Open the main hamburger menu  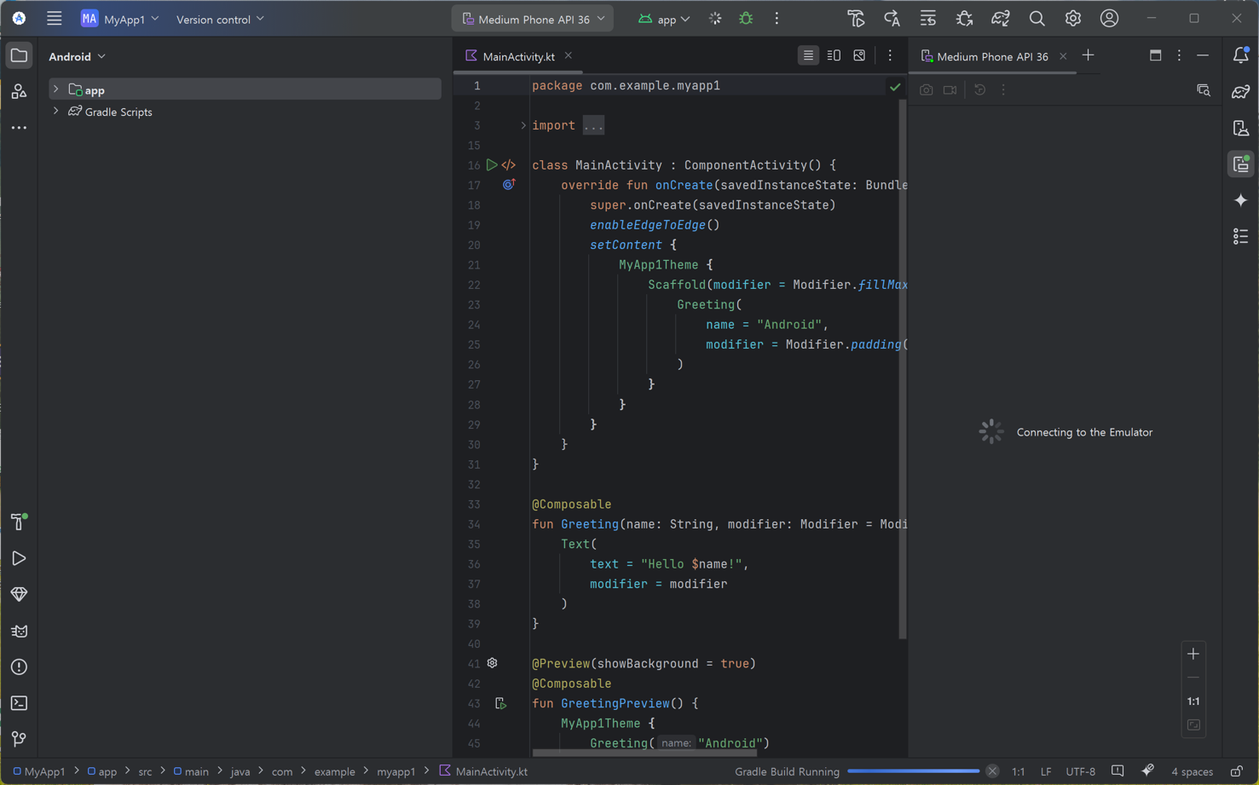(x=54, y=18)
